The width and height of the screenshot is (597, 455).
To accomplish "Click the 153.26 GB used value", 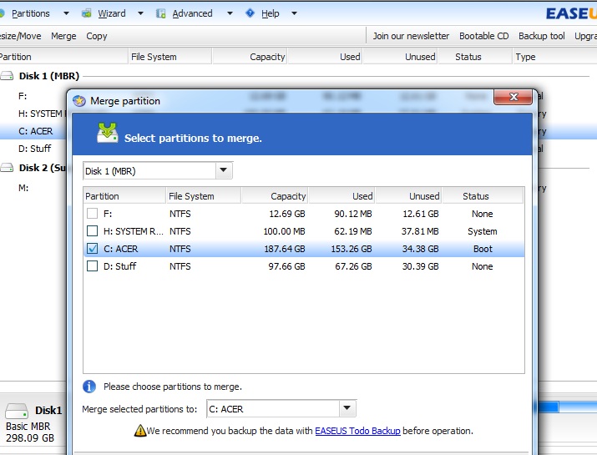I will coord(352,249).
